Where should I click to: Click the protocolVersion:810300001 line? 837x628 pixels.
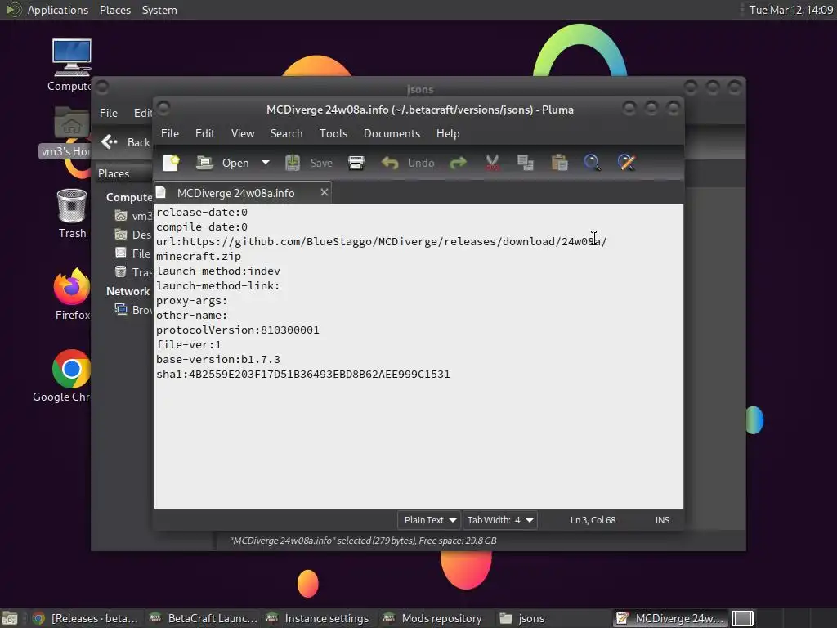click(238, 330)
